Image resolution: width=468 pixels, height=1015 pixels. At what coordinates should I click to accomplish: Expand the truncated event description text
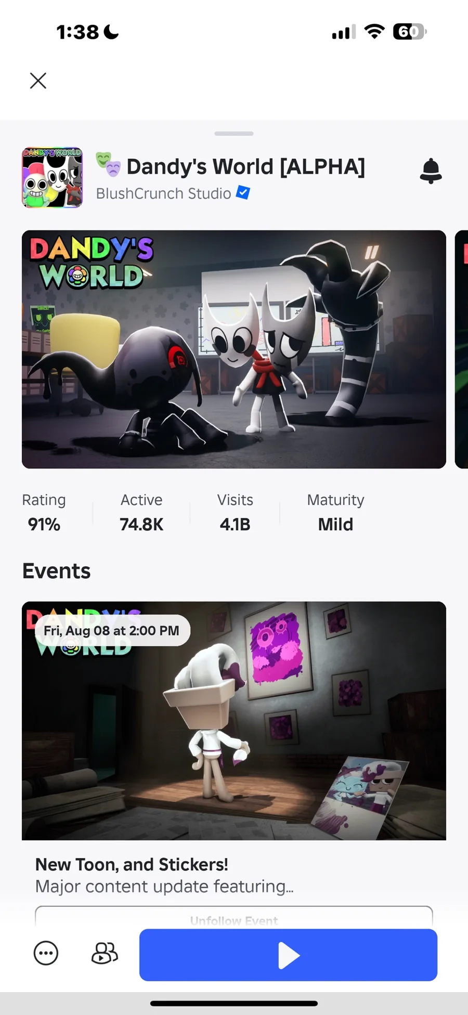point(164,887)
